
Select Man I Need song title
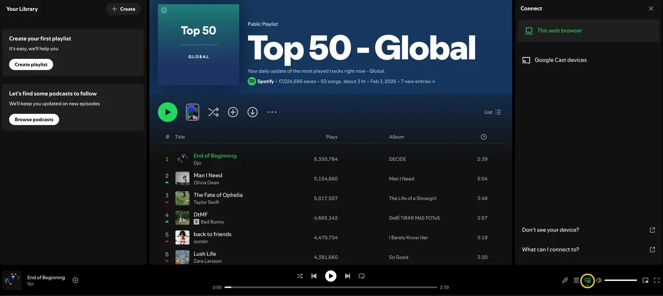pos(208,175)
